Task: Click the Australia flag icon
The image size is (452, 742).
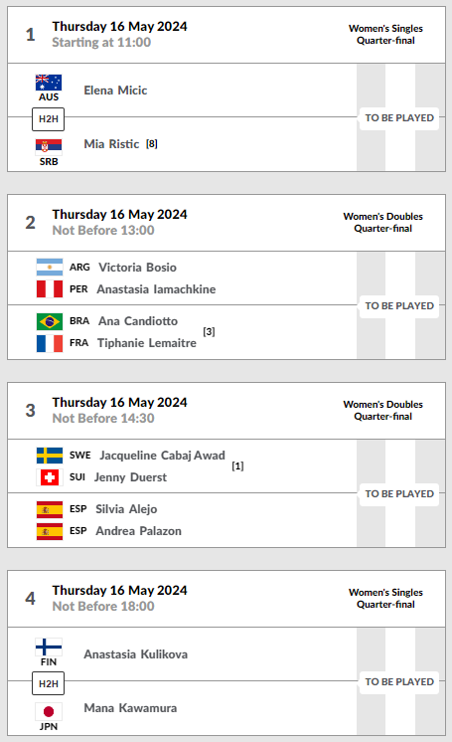Action: 49,83
